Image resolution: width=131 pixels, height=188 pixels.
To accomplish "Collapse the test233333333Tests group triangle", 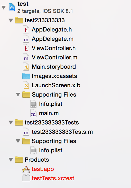I will [11, 122].
